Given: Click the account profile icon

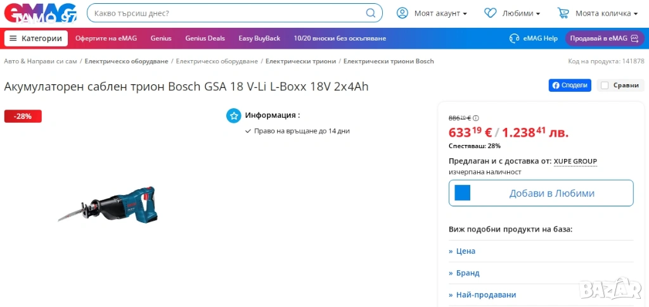Looking at the screenshot, I should [x=402, y=13].
